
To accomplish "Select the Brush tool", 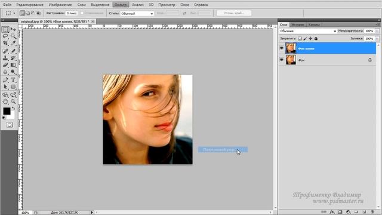I will (13, 51).
